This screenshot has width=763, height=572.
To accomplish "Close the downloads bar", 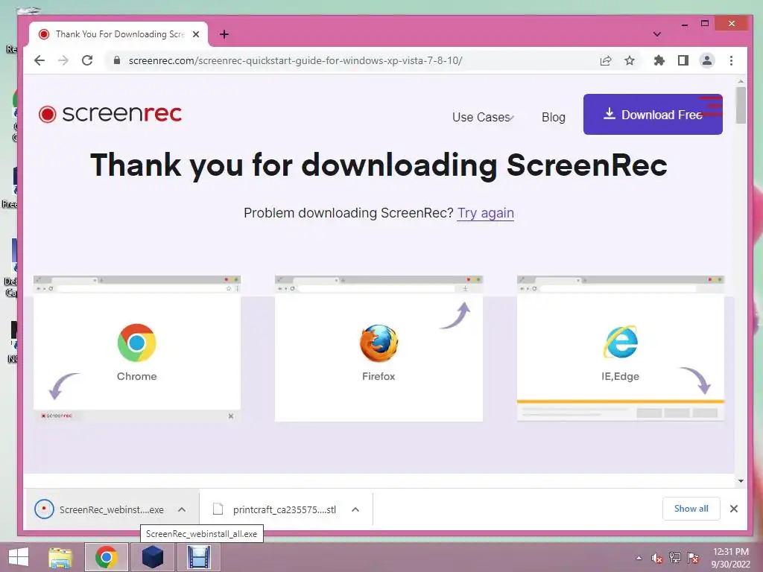I will click(x=734, y=508).
